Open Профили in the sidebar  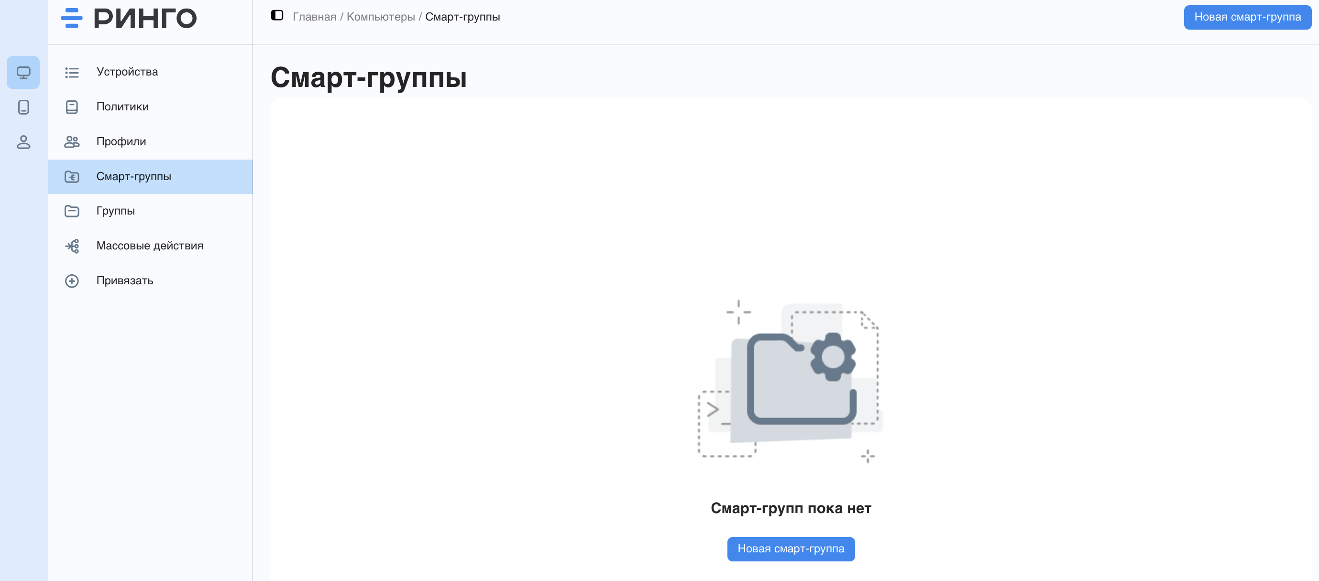coord(150,142)
